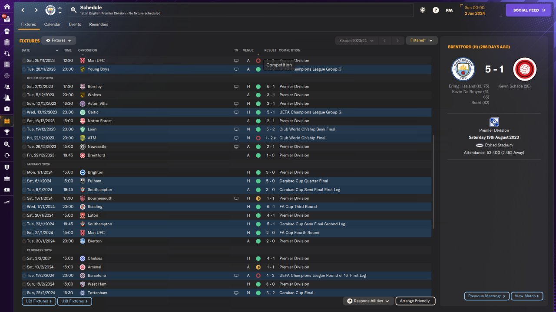This screenshot has width=556, height=312.
Task: Toggle the check circle for Burnley fixture
Action: click(x=24, y=87)
